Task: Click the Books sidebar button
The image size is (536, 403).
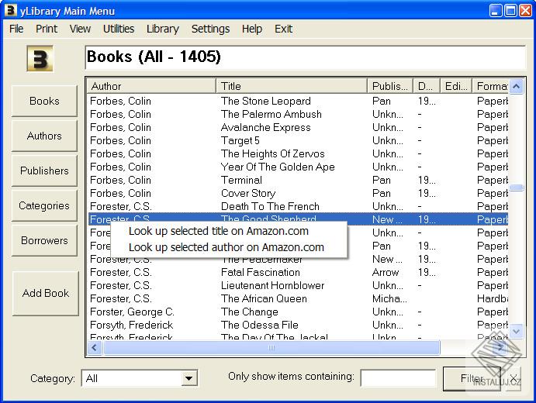Action: [44, 101]
